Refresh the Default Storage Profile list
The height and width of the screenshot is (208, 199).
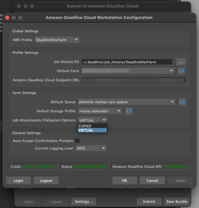click(129, 111)
